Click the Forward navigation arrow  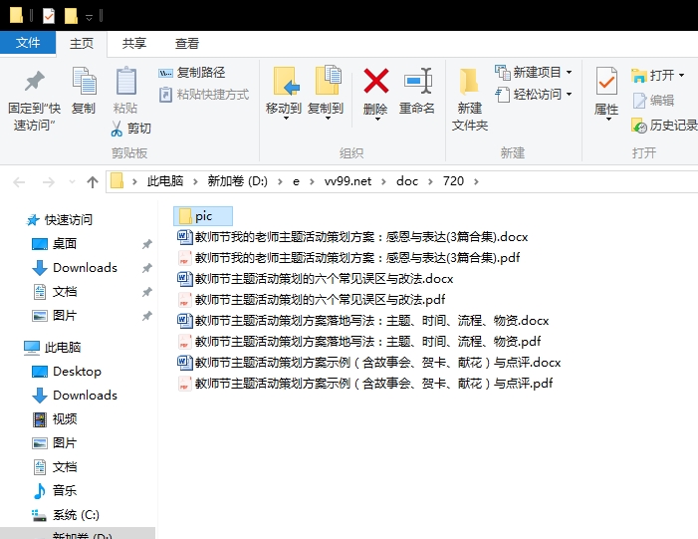click(48, 182)
